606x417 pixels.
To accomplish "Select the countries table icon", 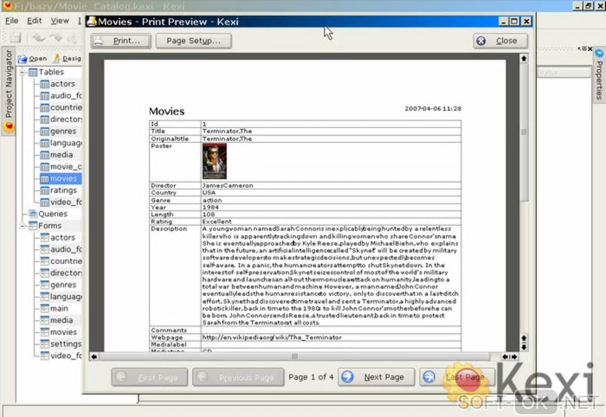I will 45,108.
